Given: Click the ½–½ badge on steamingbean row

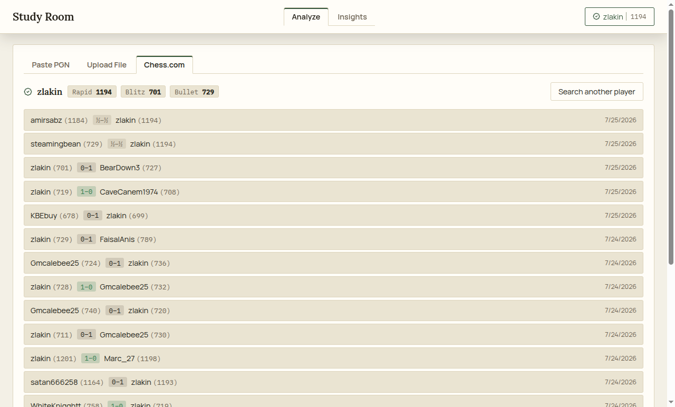Looking at the screenshot, I should click(117, 144).
